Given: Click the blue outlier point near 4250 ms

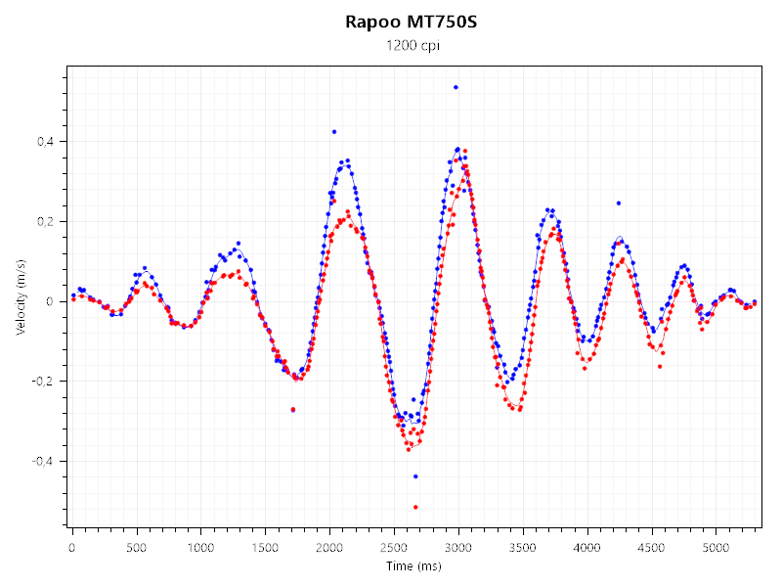Looking at the screenshot, I should [619, 203].
